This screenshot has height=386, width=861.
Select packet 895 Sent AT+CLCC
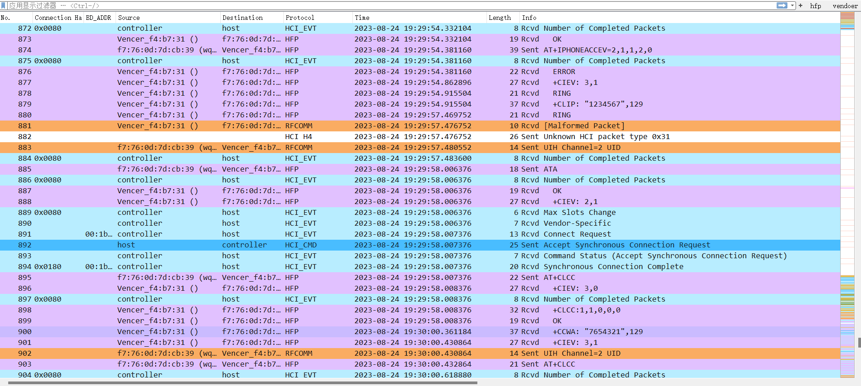tap(420, 277)
